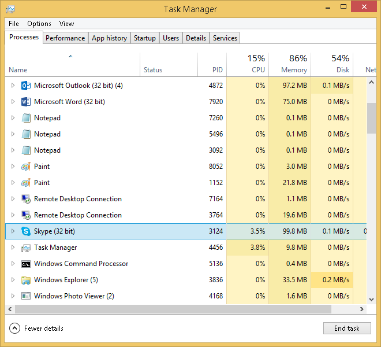Open the Options menu

pos(39,24)
